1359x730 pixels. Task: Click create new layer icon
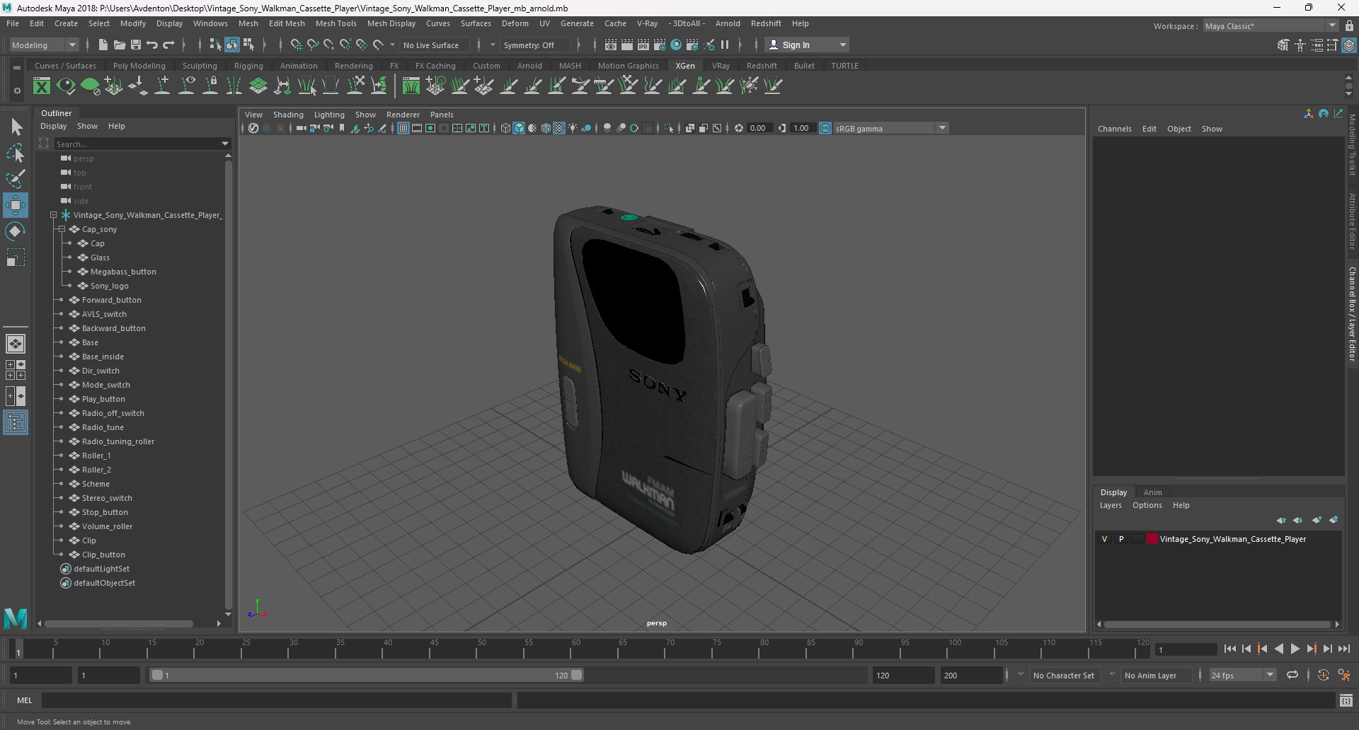(1317, 520)
